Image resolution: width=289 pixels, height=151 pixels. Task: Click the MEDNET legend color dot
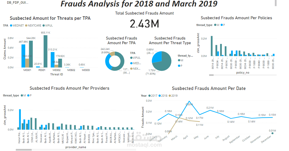point(11,25)
